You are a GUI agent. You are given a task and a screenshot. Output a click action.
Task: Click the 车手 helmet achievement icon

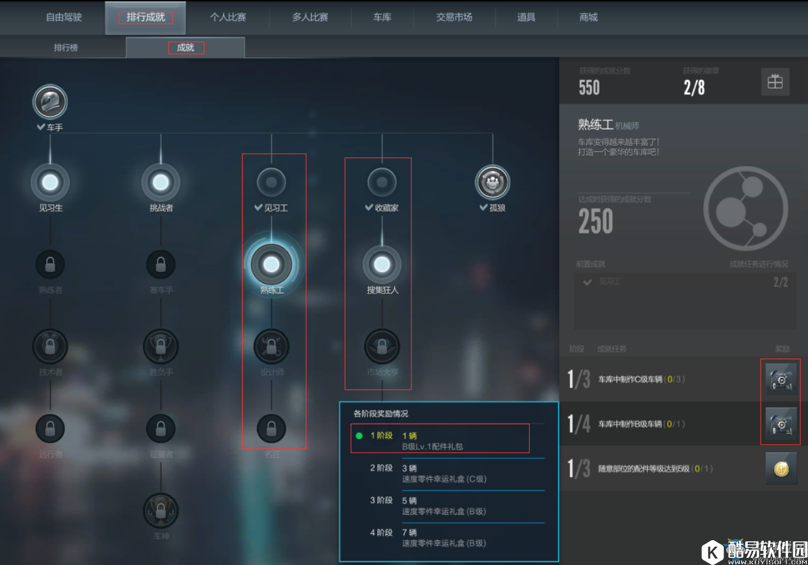[50, 102]
